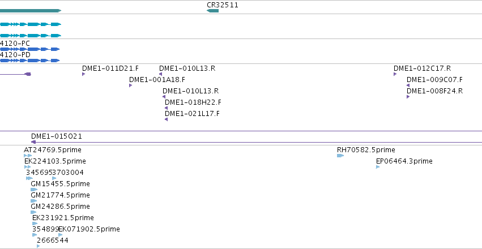
Task: Select the DME1-021L17.F label
Action: click(x=192, y=114)
